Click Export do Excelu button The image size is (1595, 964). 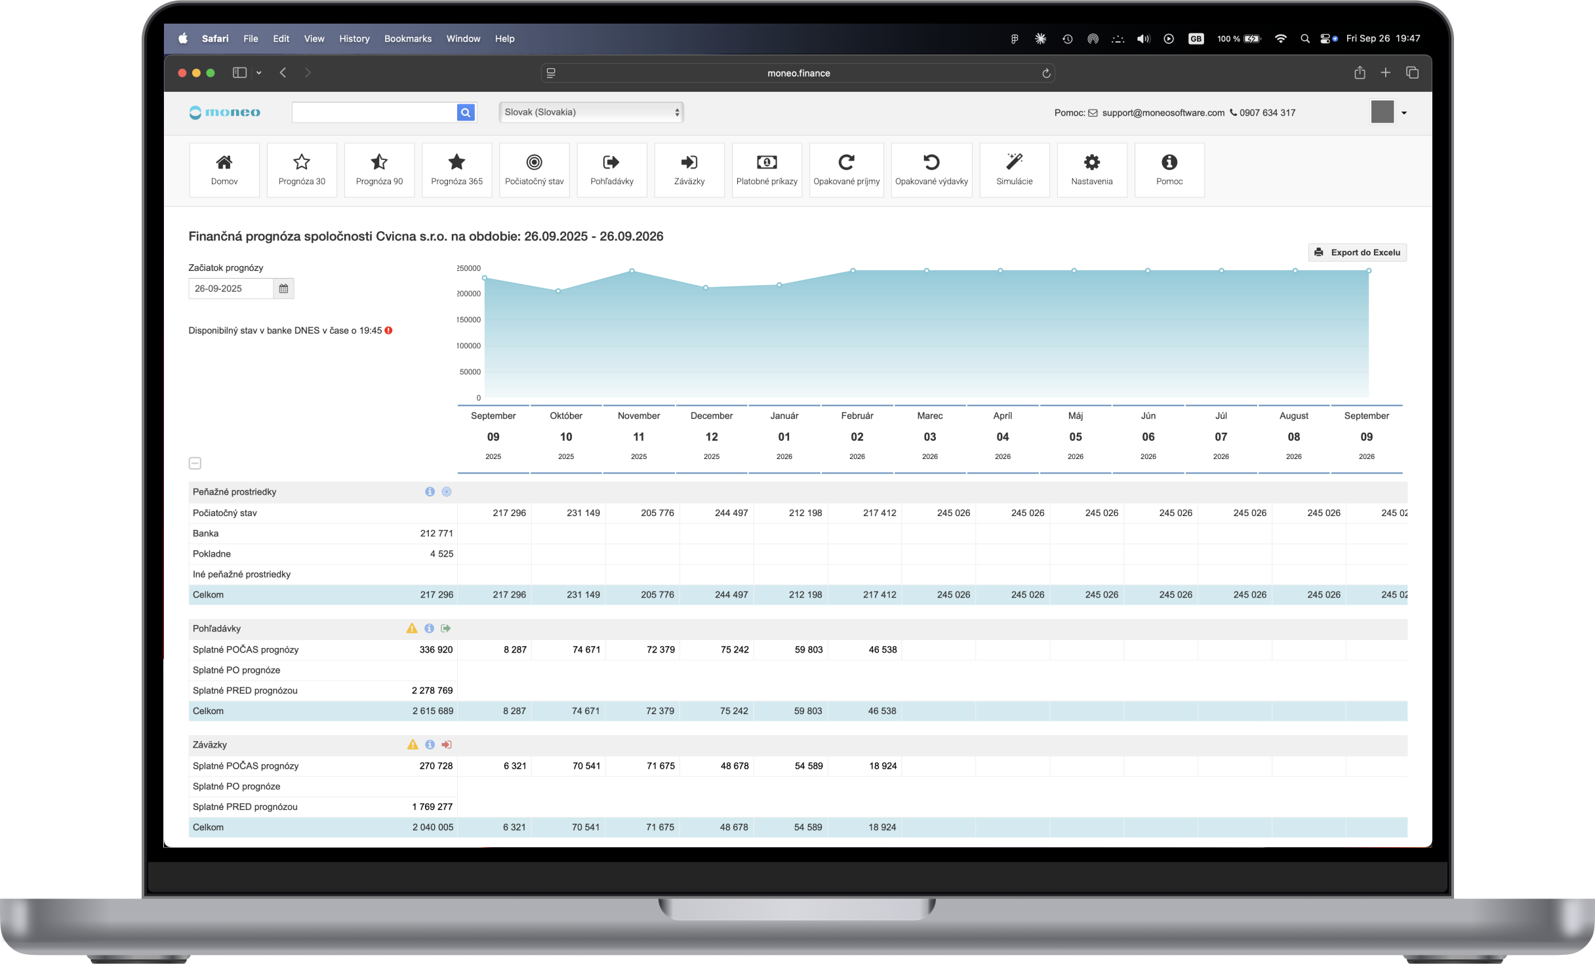(x=1357, y=252)
